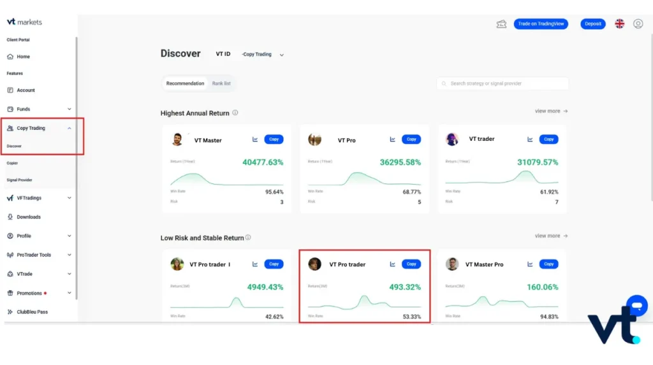Change language via UK flag icon
The width and height of the screenshot is (653, 365).
point(620,24)
